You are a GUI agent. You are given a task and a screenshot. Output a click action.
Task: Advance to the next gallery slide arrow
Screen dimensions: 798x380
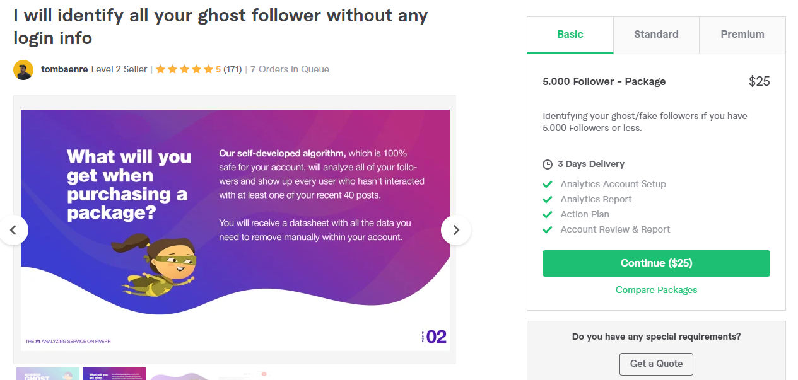pos(456,230)
